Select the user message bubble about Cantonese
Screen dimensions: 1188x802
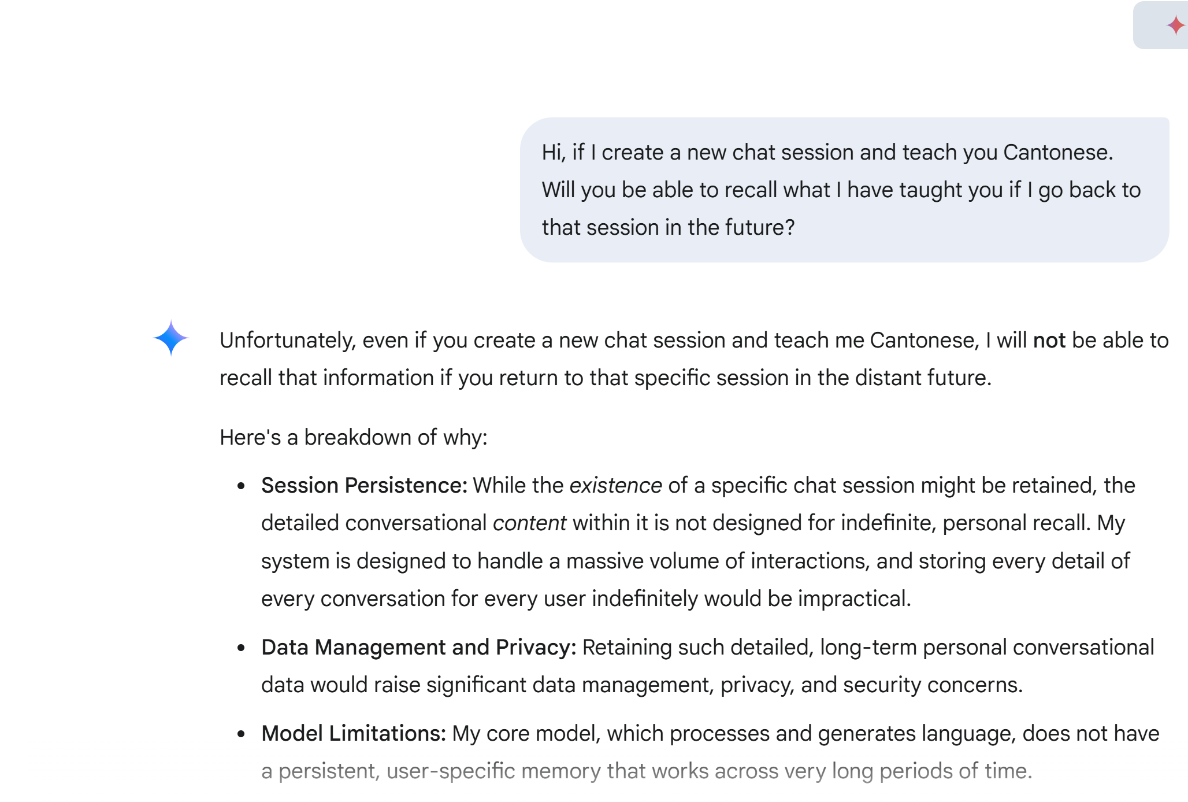pyautogui.click(x=845, y=190)
